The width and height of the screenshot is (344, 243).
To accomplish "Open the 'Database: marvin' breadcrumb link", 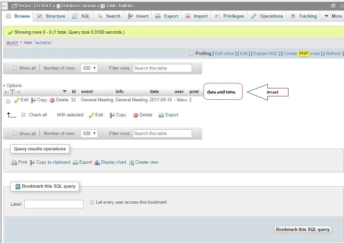I will click(79, 6).
